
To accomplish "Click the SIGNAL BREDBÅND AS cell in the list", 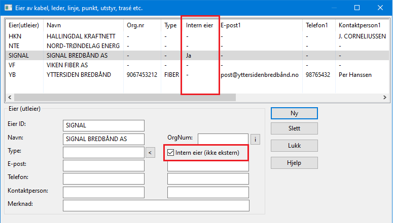I will 77,56.
